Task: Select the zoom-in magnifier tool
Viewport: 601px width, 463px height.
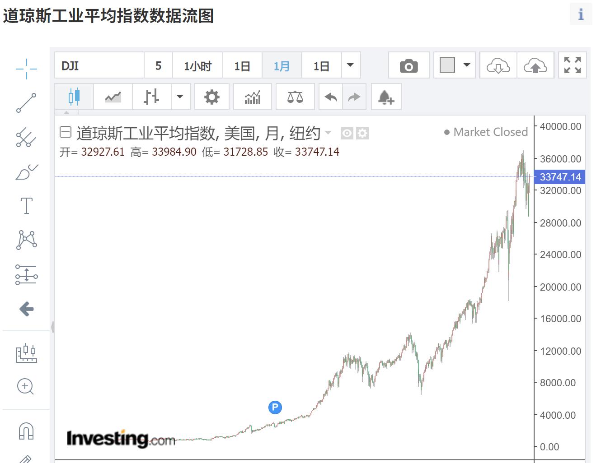Action: 26,387
